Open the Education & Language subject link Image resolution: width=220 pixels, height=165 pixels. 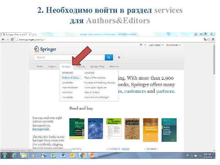click(119, 149)
